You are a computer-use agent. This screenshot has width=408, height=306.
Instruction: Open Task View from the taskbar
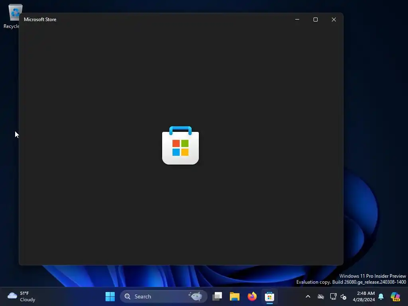coord(217,296)
